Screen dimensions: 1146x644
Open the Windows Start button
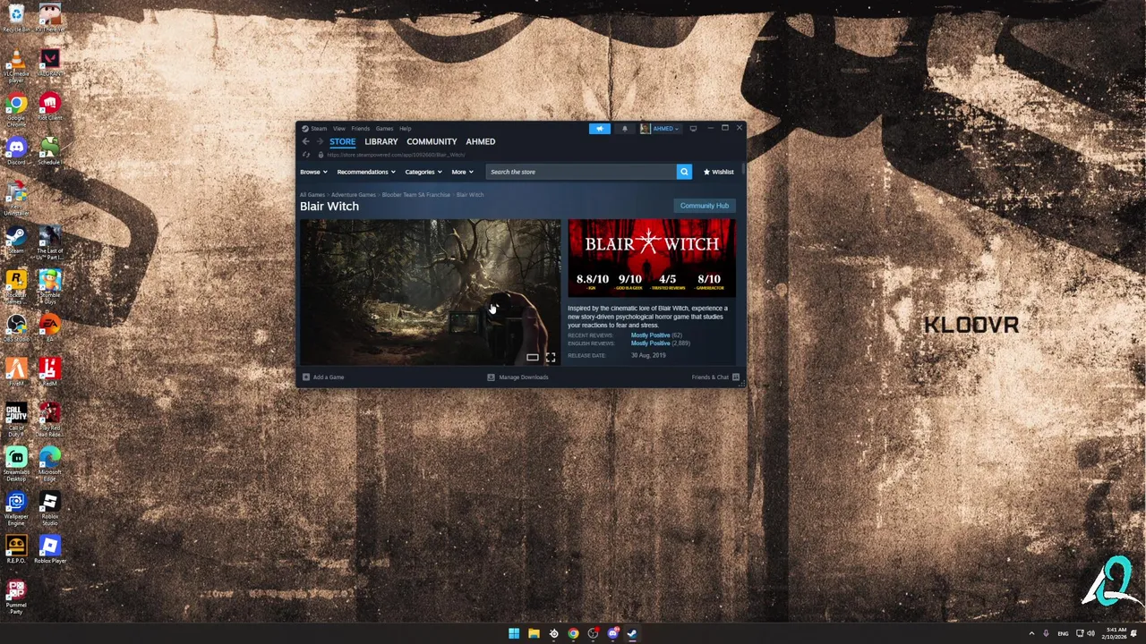pyautogui.click(x=514, y=633)
